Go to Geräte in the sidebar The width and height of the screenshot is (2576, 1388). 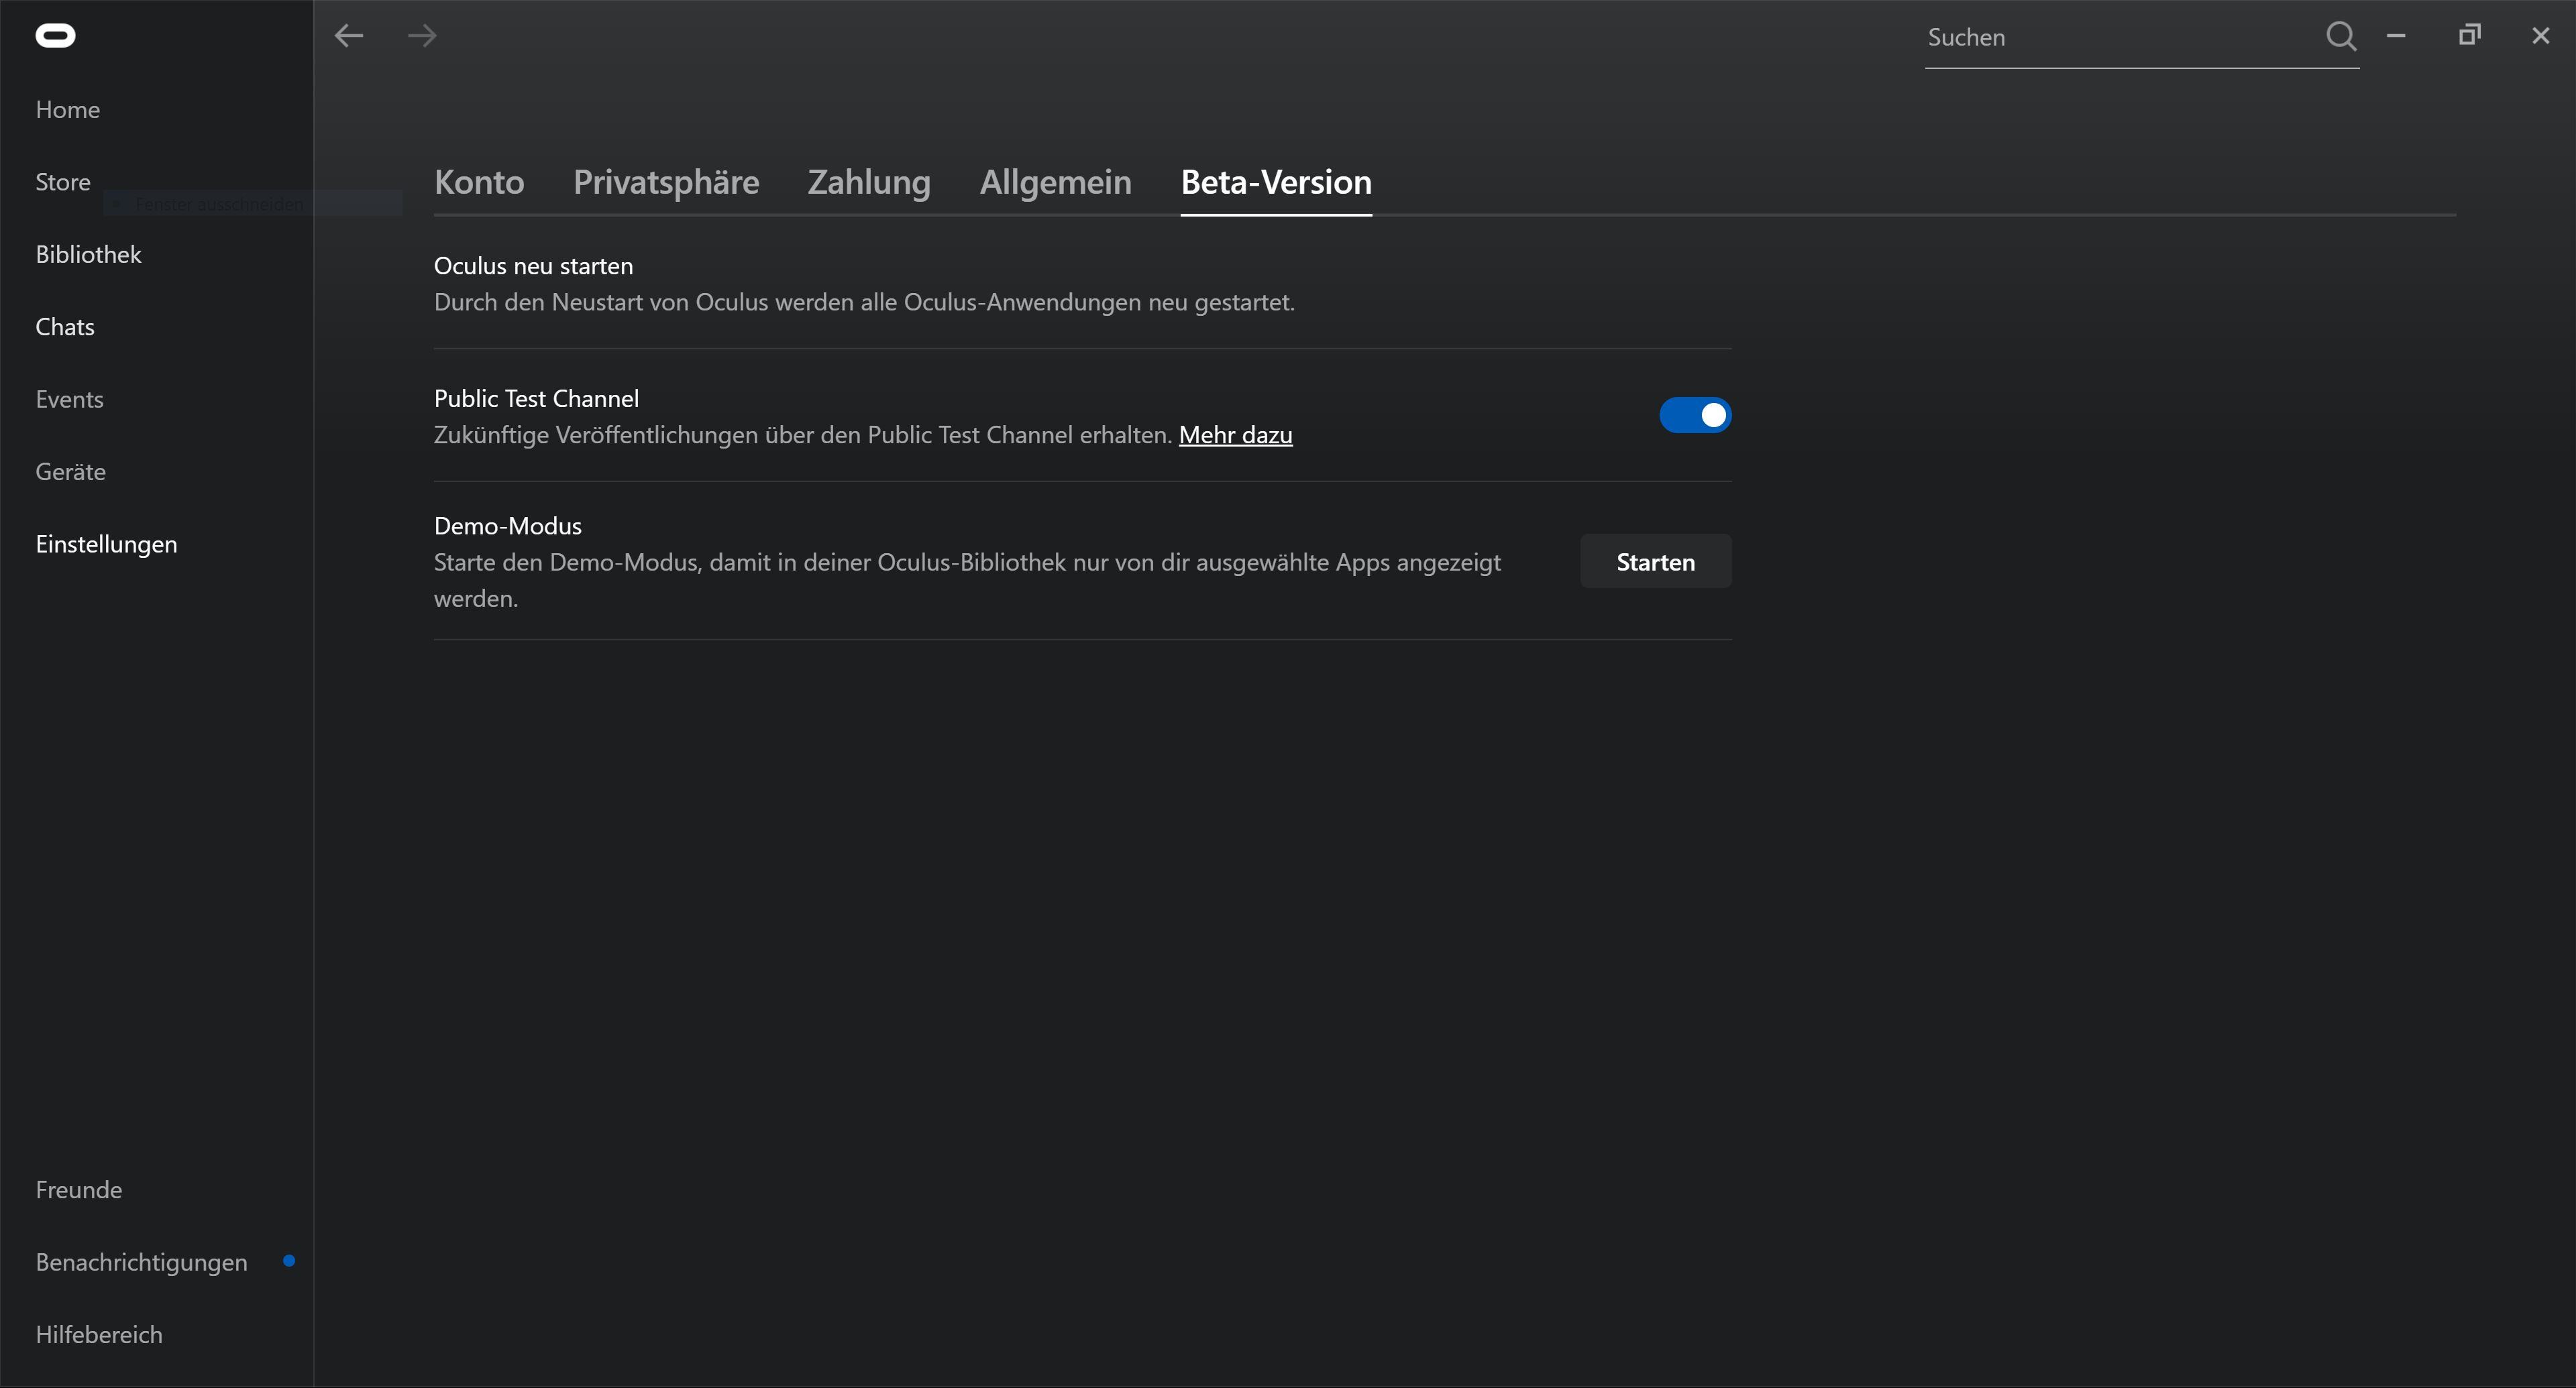point(70,471)
